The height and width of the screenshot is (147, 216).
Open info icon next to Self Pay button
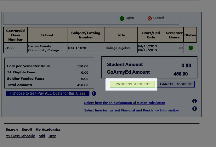tap(94, 93)
